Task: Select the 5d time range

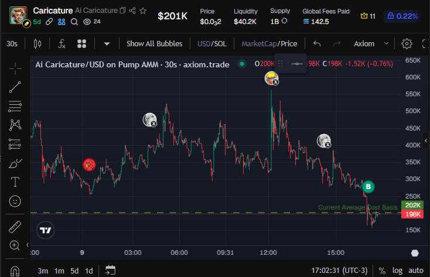Action: [74, 271]
